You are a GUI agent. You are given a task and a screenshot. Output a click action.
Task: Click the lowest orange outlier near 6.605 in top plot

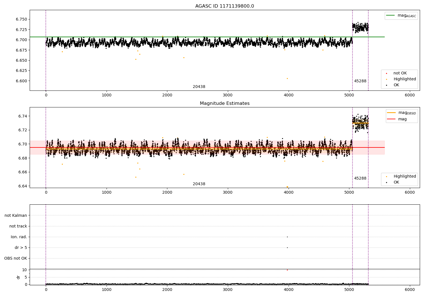[287, 78]
